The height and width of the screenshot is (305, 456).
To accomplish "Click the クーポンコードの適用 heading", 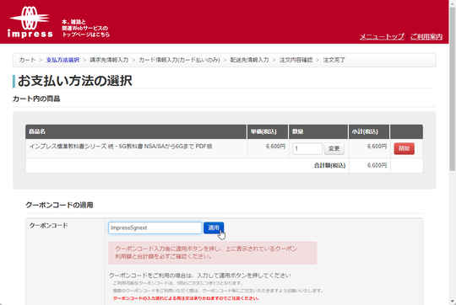I will [x=59, y=205].
